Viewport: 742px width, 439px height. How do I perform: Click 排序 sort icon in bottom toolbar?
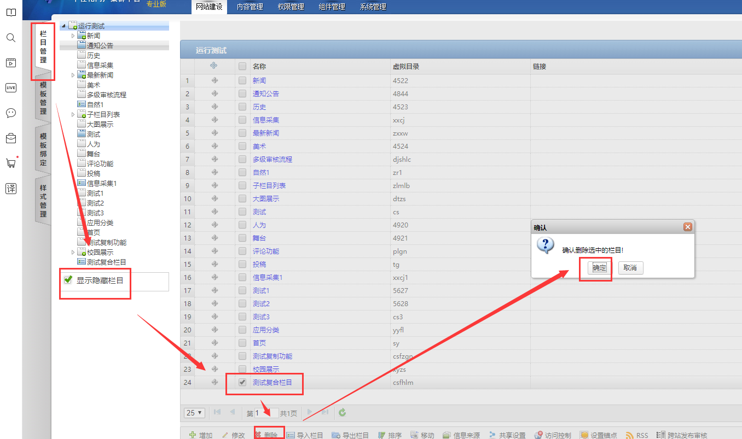coord(382,435)
